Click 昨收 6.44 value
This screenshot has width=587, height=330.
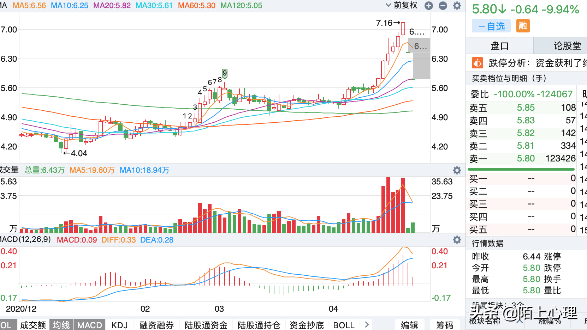tap(532, 256)
